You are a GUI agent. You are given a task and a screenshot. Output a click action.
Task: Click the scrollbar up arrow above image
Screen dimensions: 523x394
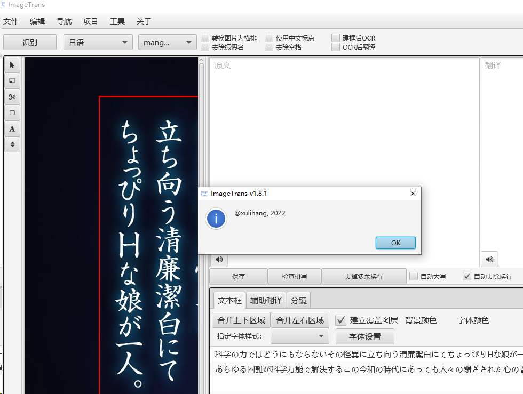[x=201, y=60]
